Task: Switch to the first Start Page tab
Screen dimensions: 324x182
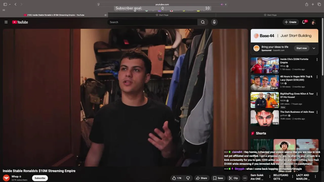Action: pos(162,15)
